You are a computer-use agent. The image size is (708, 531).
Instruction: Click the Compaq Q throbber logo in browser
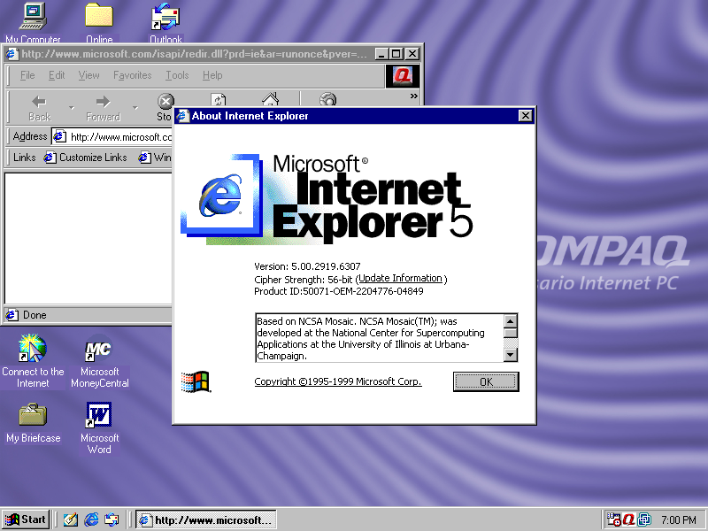[403, 76]
